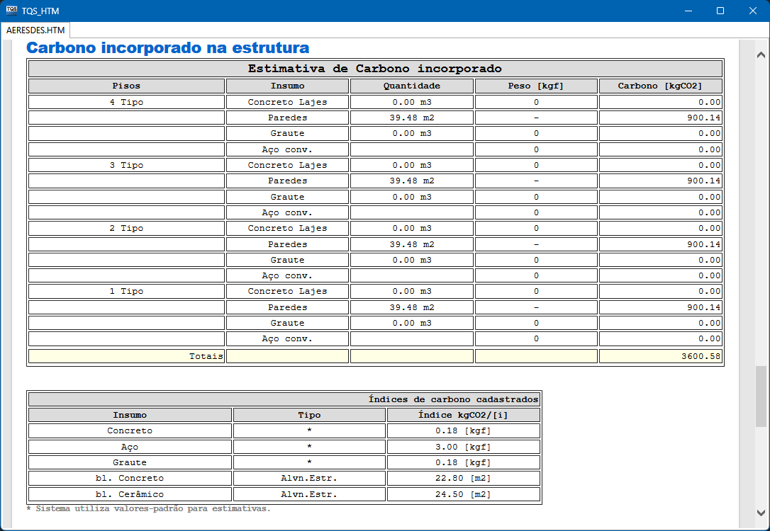Click the 'Carbono [kgCO2]' column header
This screenshot has width=770, height=531.
[660, 86]
